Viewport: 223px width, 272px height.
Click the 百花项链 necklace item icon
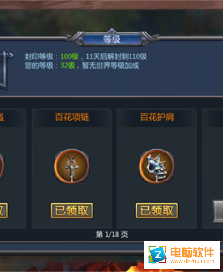tap(72, 166)
